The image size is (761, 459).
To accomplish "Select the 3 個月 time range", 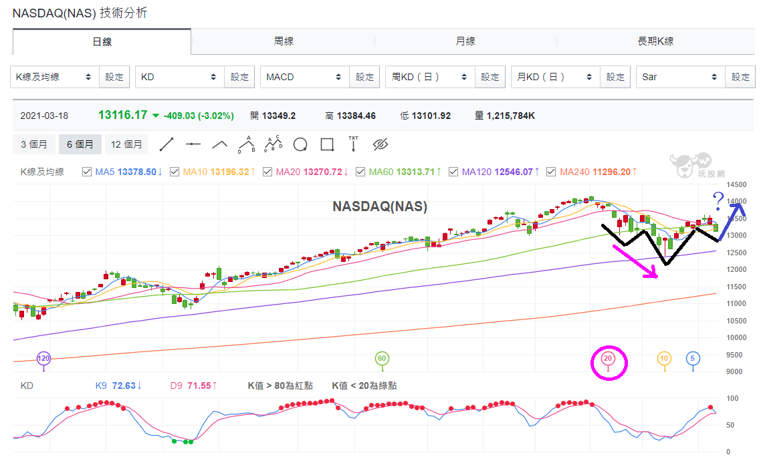I will [x=34, y=144].
